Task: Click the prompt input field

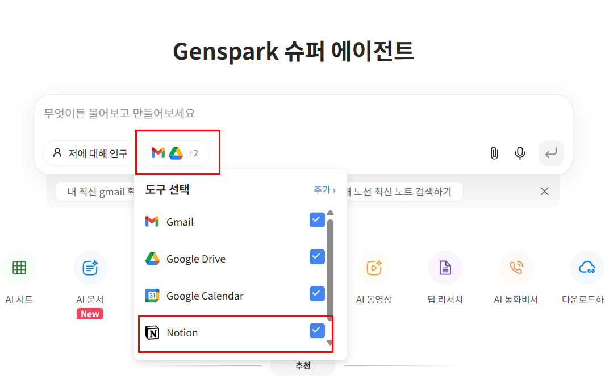Action: pos(227,113)
